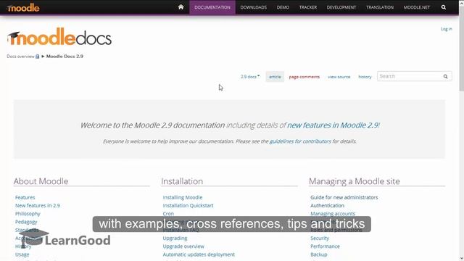Screen dimensions: 464x261
Task: Open the Downloads menu item
Action: (253, 7)
